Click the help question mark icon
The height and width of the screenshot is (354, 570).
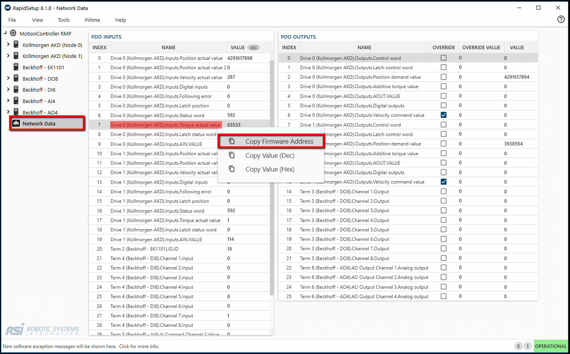(x=561, y=19)
